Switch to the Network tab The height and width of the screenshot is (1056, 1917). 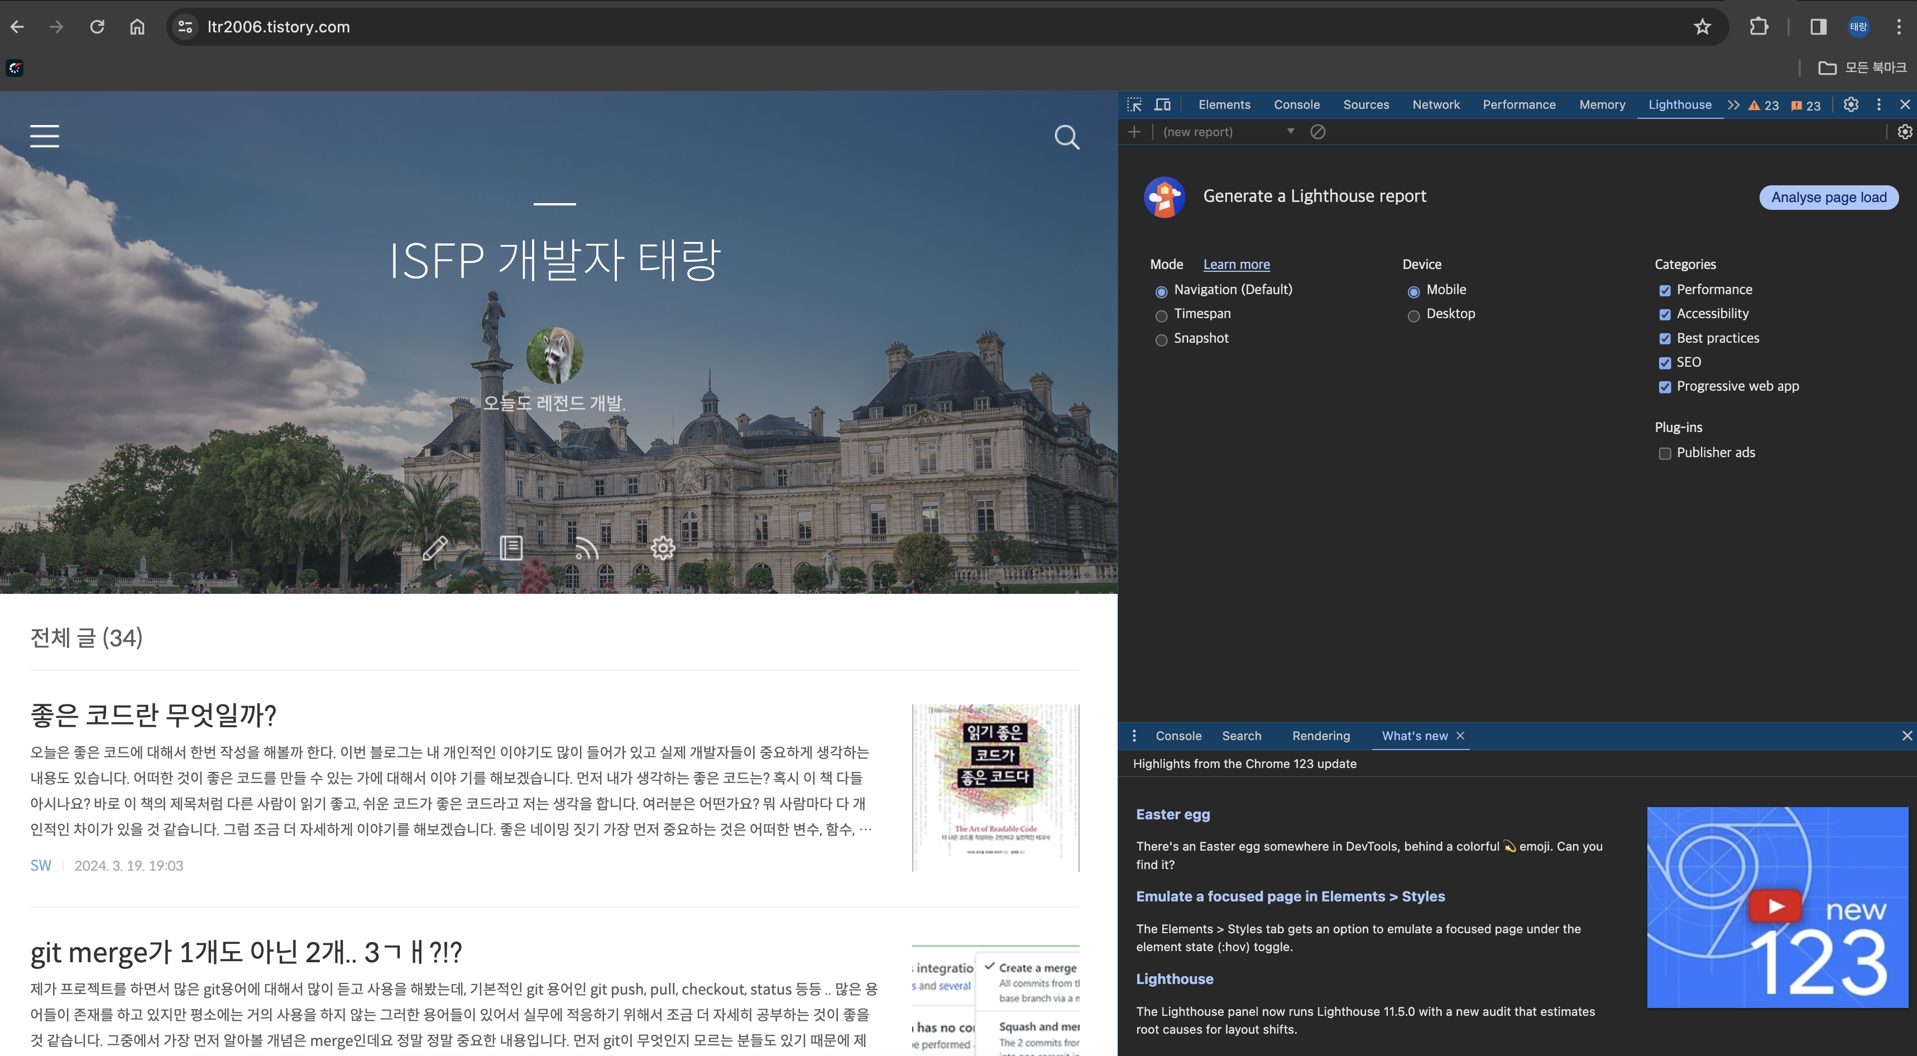1436,105
